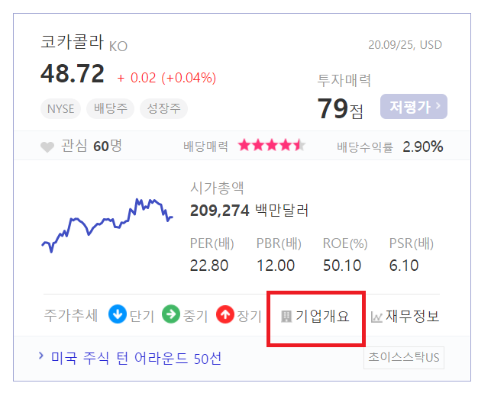Click the building icon beside 기업개요

(286, 316)
